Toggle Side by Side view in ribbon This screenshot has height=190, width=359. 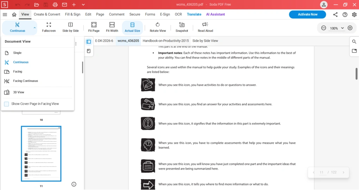point(70,27)
